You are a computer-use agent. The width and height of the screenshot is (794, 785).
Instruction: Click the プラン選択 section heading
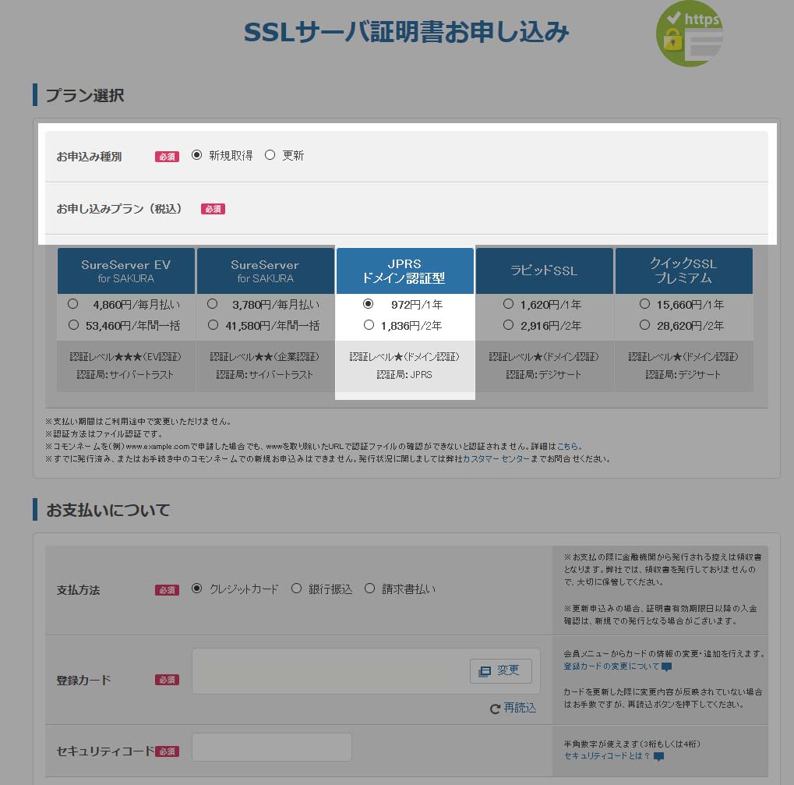coord(85,95)
